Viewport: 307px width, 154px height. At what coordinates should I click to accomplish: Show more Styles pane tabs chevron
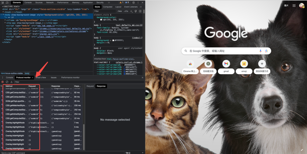click(141, 7)
